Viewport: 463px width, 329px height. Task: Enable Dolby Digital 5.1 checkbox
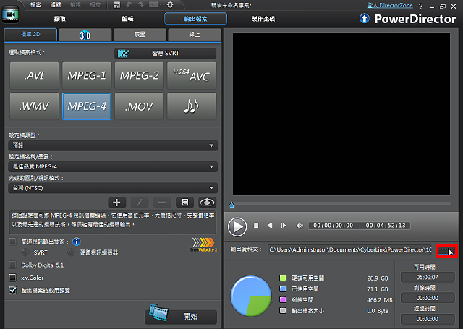pyautogui.click(x=12, y=265)
